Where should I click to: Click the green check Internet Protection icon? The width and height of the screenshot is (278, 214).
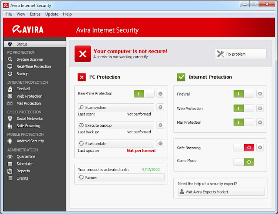tap(181, 77)
